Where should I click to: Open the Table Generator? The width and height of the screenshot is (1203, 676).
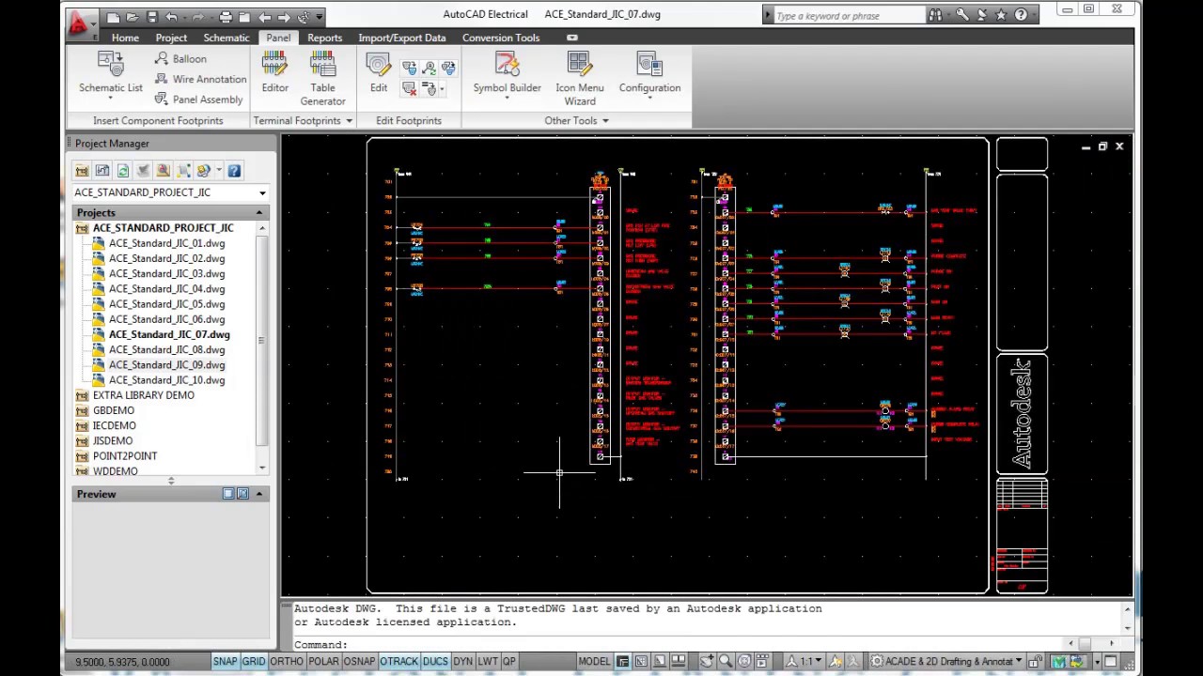(x=322, y=78)
